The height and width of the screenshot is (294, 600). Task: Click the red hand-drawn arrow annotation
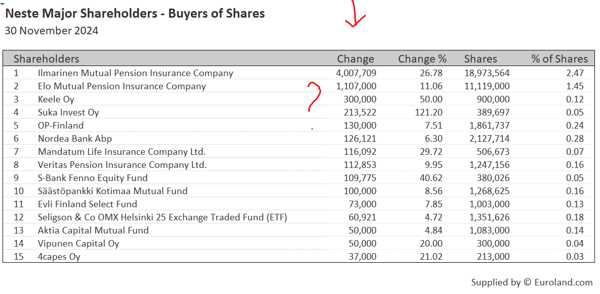pyautogui.click(x=355, y=15)
